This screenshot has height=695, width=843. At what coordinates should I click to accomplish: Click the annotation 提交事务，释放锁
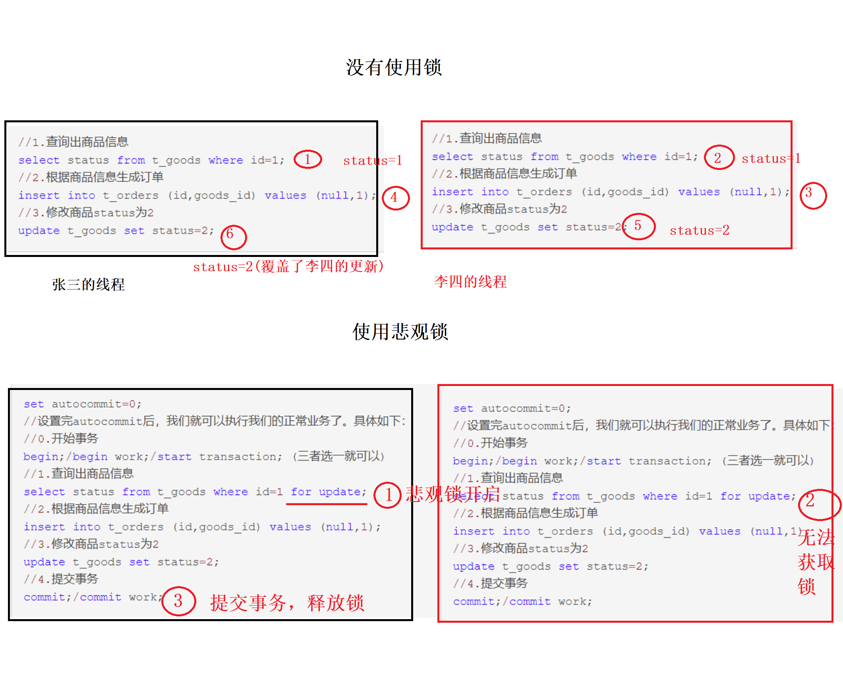[x=287, y=602]
